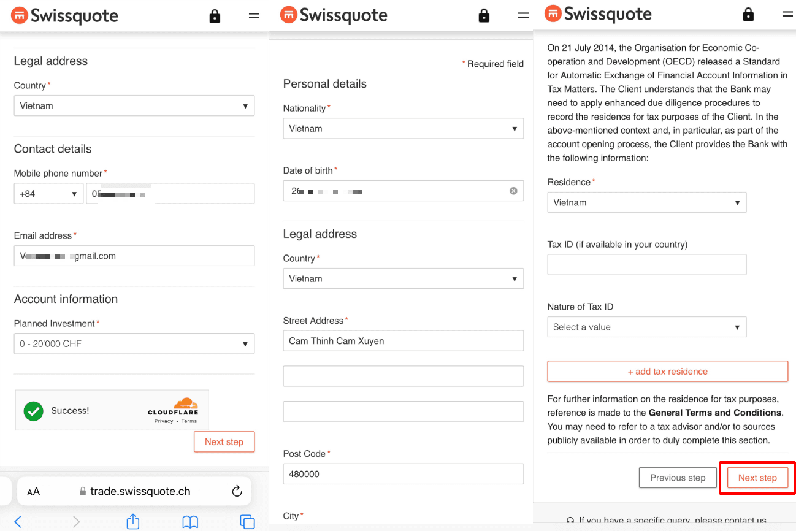796x531 pixels.
Task: Tap the Safari reload icon
Action: pos(237,491)
